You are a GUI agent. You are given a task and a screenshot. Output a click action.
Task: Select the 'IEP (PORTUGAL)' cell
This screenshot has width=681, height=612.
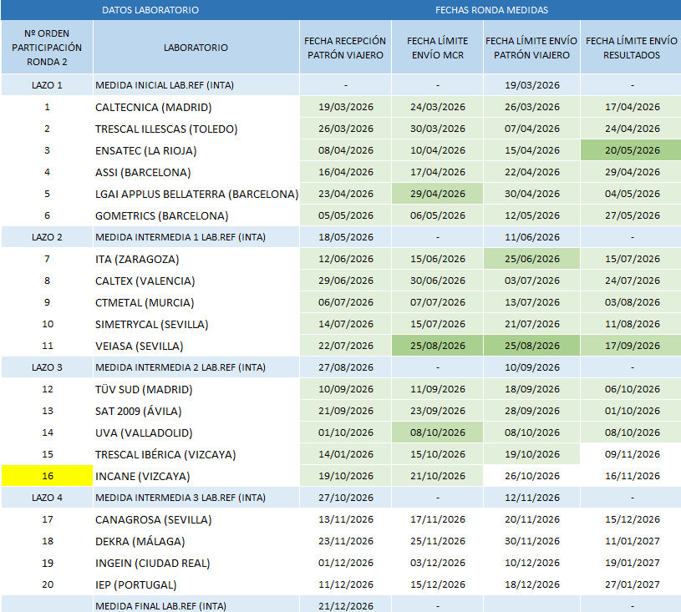click(x=196, y=584)
